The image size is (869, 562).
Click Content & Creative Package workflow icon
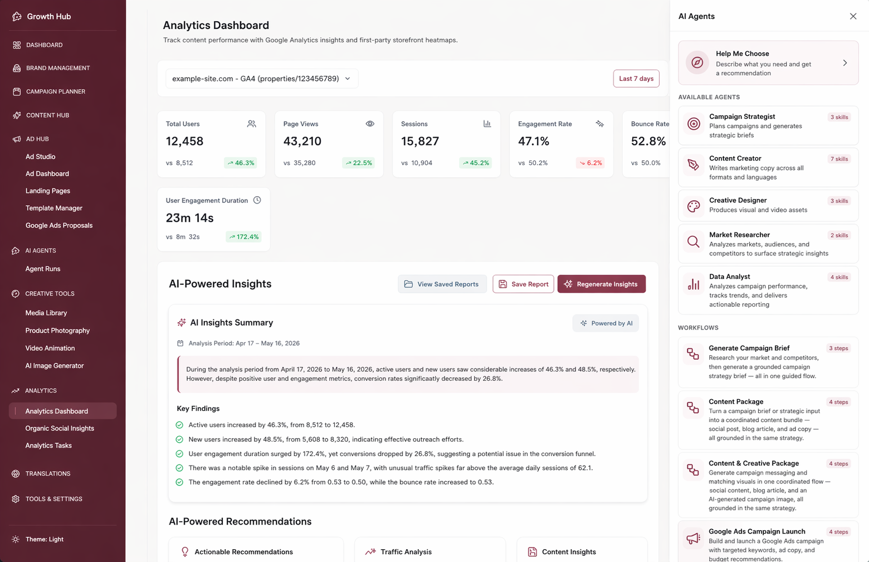click(x=693, y=469)
